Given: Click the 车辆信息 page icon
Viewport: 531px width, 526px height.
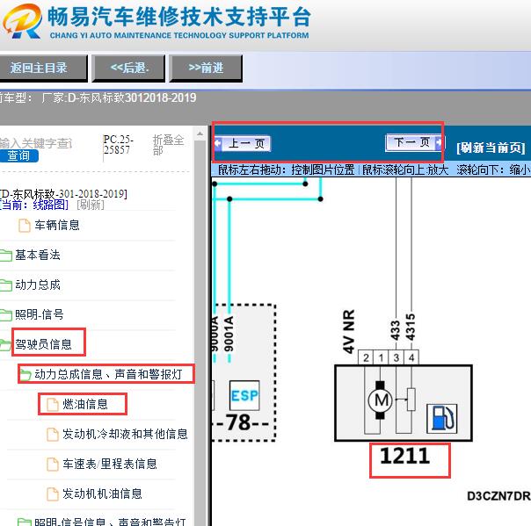Looking at the screenshot, I should click(x=25, y=226).
